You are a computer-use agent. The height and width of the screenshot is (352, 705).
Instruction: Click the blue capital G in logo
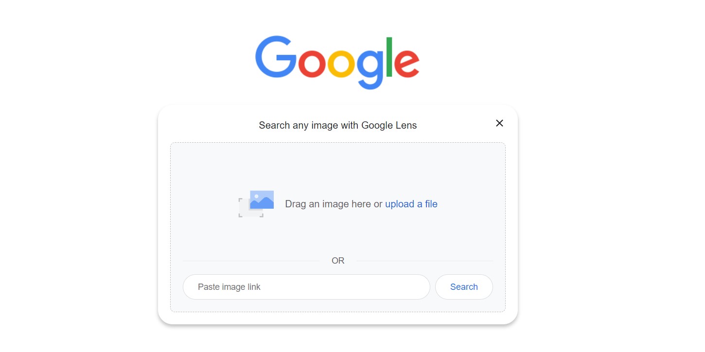(275, 57)
